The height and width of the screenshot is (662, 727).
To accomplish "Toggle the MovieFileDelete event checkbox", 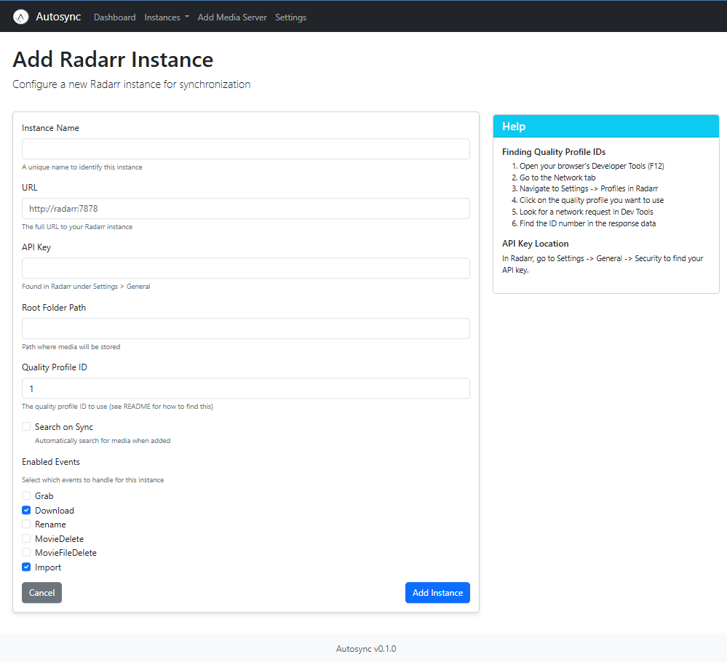I will (26, 552).
